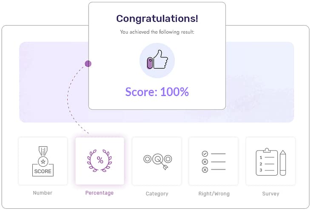Click the percent sign inside the wreath
This screenshot has width=311, height=210.
(x=100, y=160)
